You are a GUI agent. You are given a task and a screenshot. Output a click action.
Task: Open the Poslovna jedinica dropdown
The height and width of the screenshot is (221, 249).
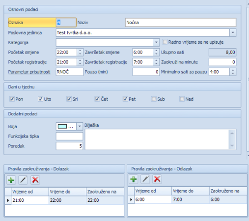[233, 32]
